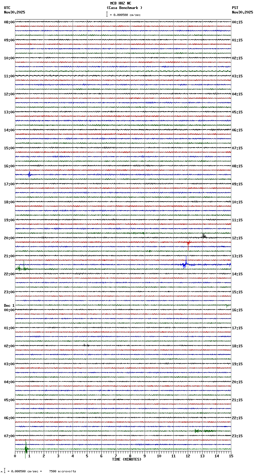The height and width of the screenshot is (475, 255).
Task: Click the '15' minute tick label on the x-axis
Action: pos(231,456)
